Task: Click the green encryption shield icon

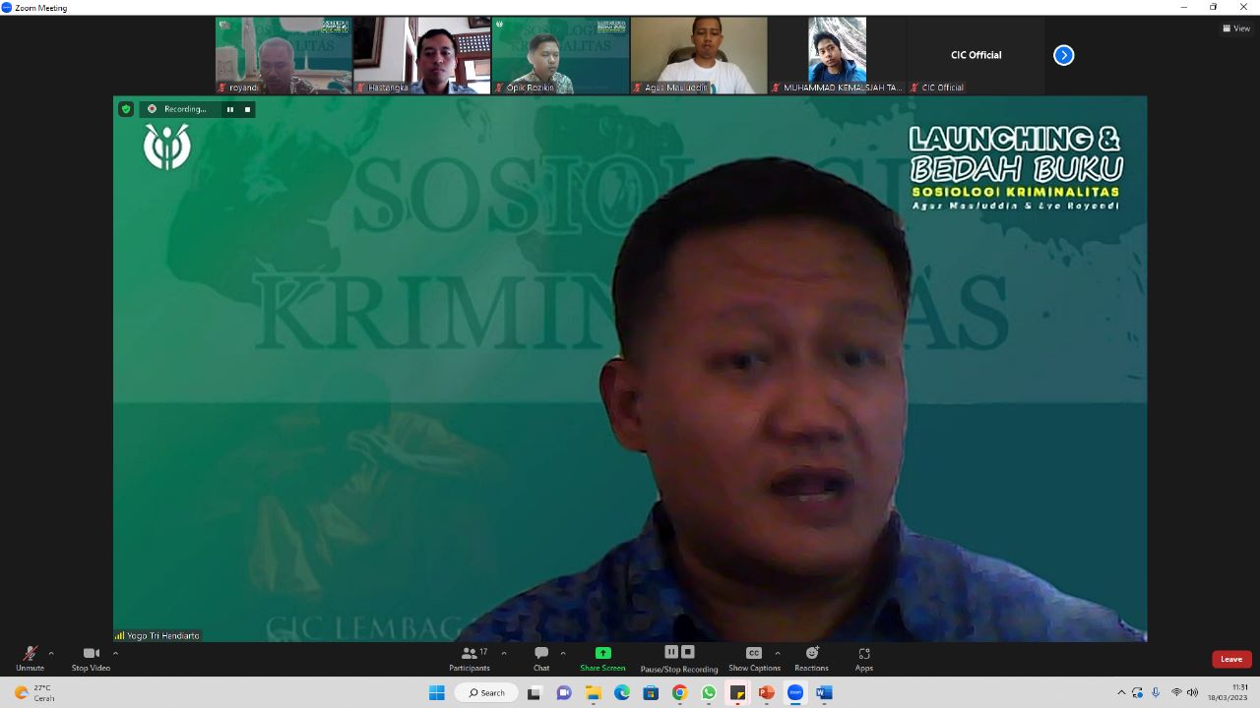Action: click(126, 109)
